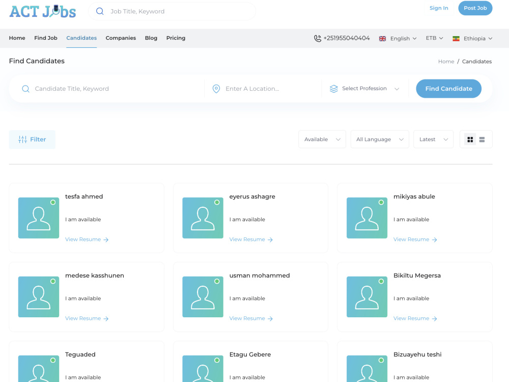Open the Latest sort dropdown
The width and height of the screenshot is (509, 382).
tap(433, 140)
